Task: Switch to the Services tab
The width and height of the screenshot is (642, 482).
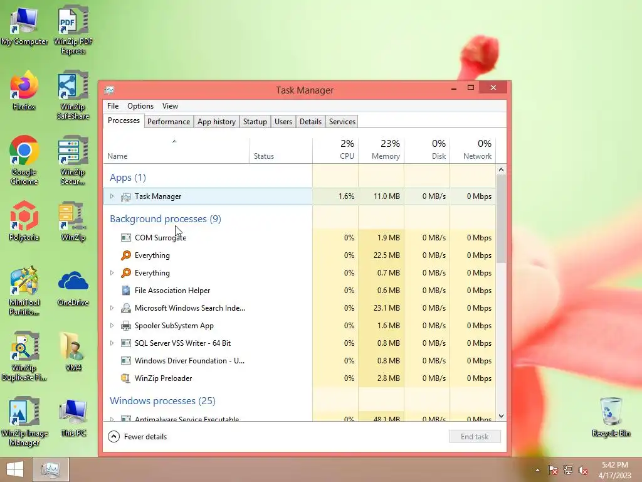Action: point(342,122)
